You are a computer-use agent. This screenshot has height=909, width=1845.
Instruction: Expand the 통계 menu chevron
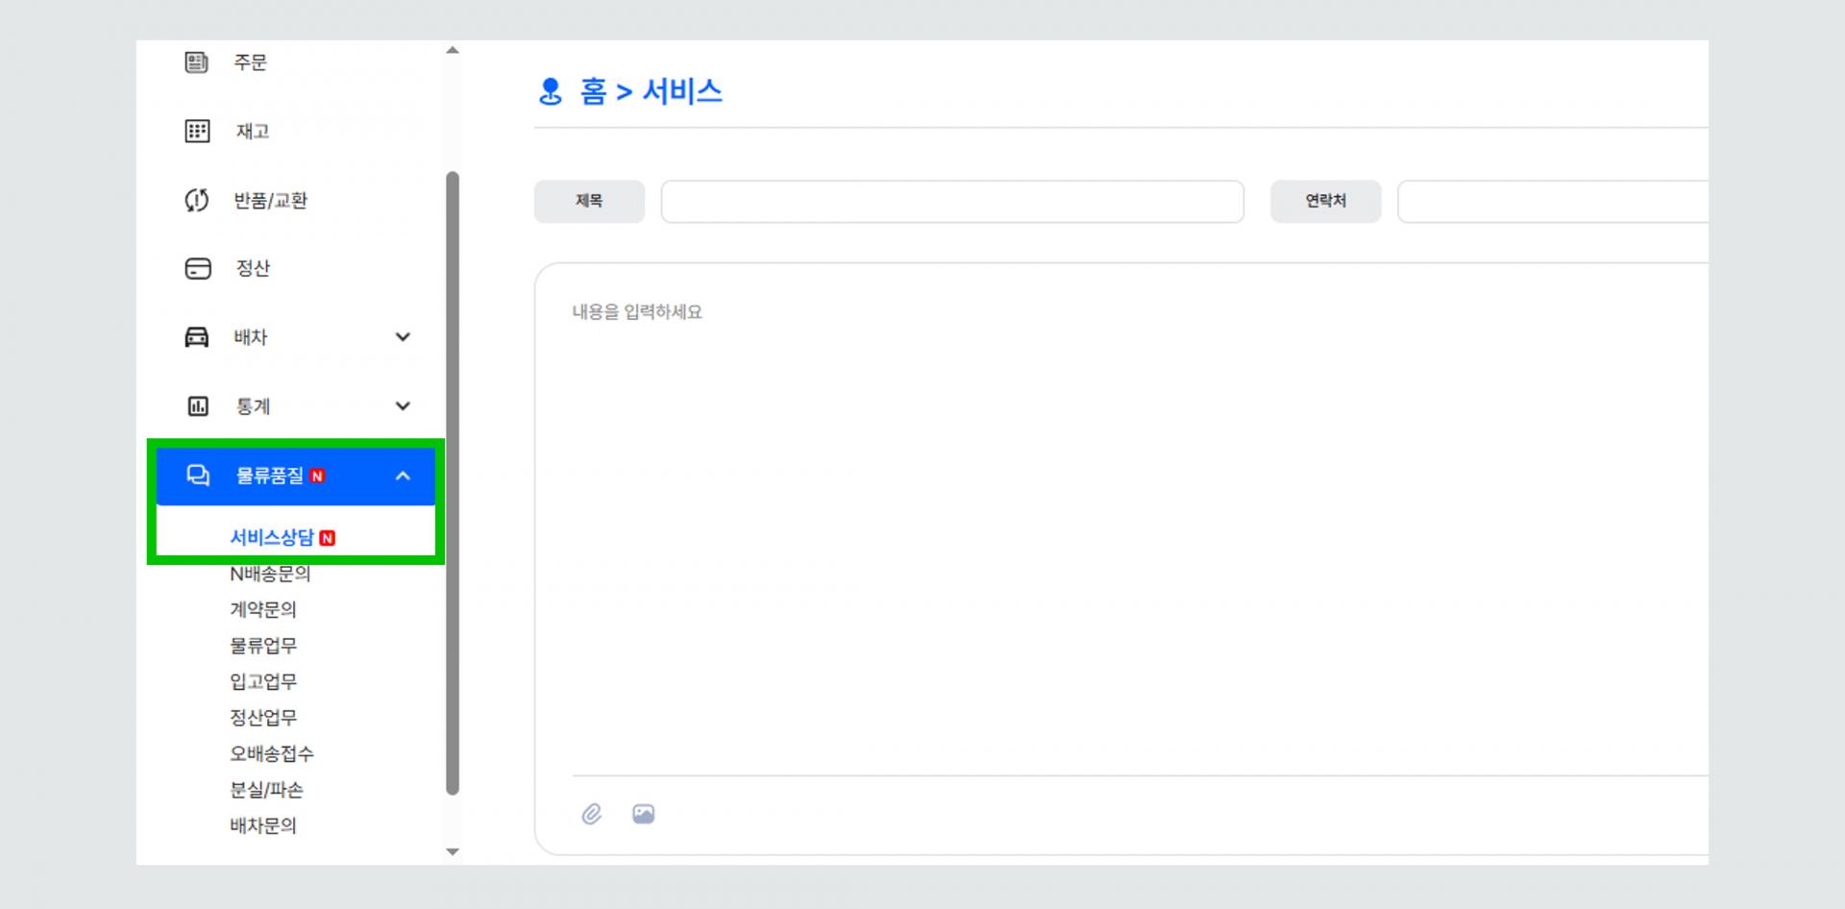coord(403,406)
